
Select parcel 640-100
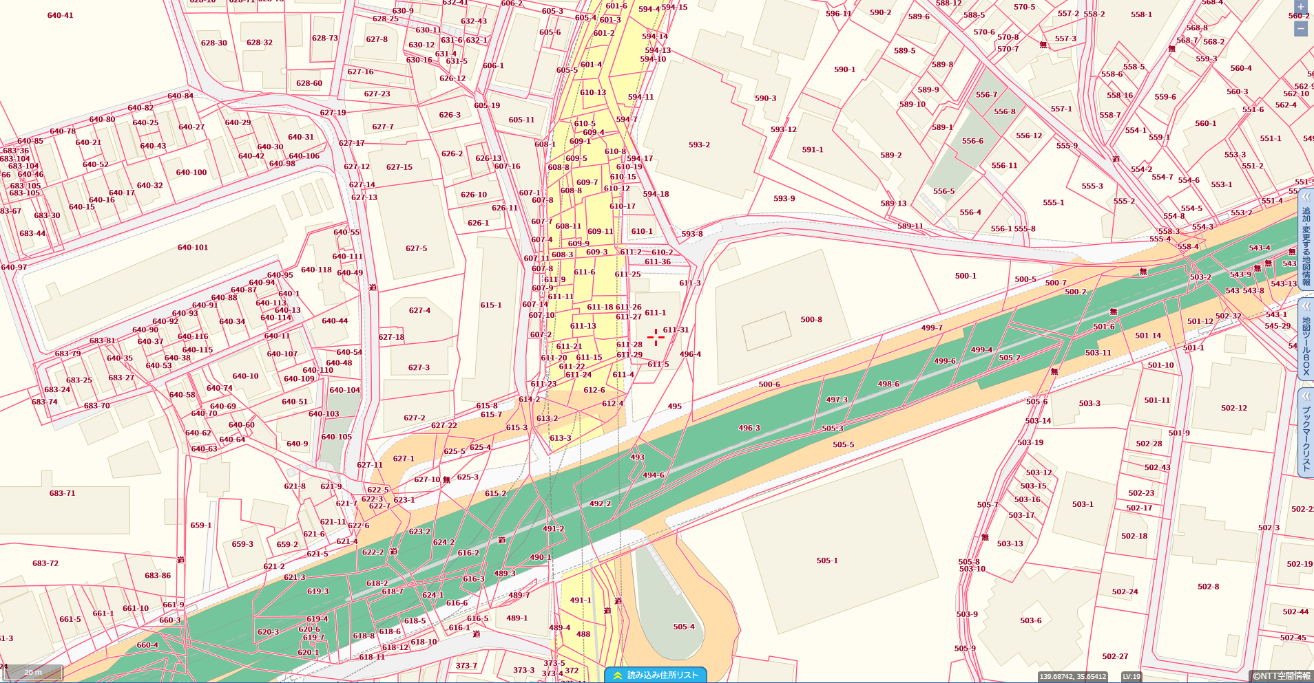pos(191,173)
